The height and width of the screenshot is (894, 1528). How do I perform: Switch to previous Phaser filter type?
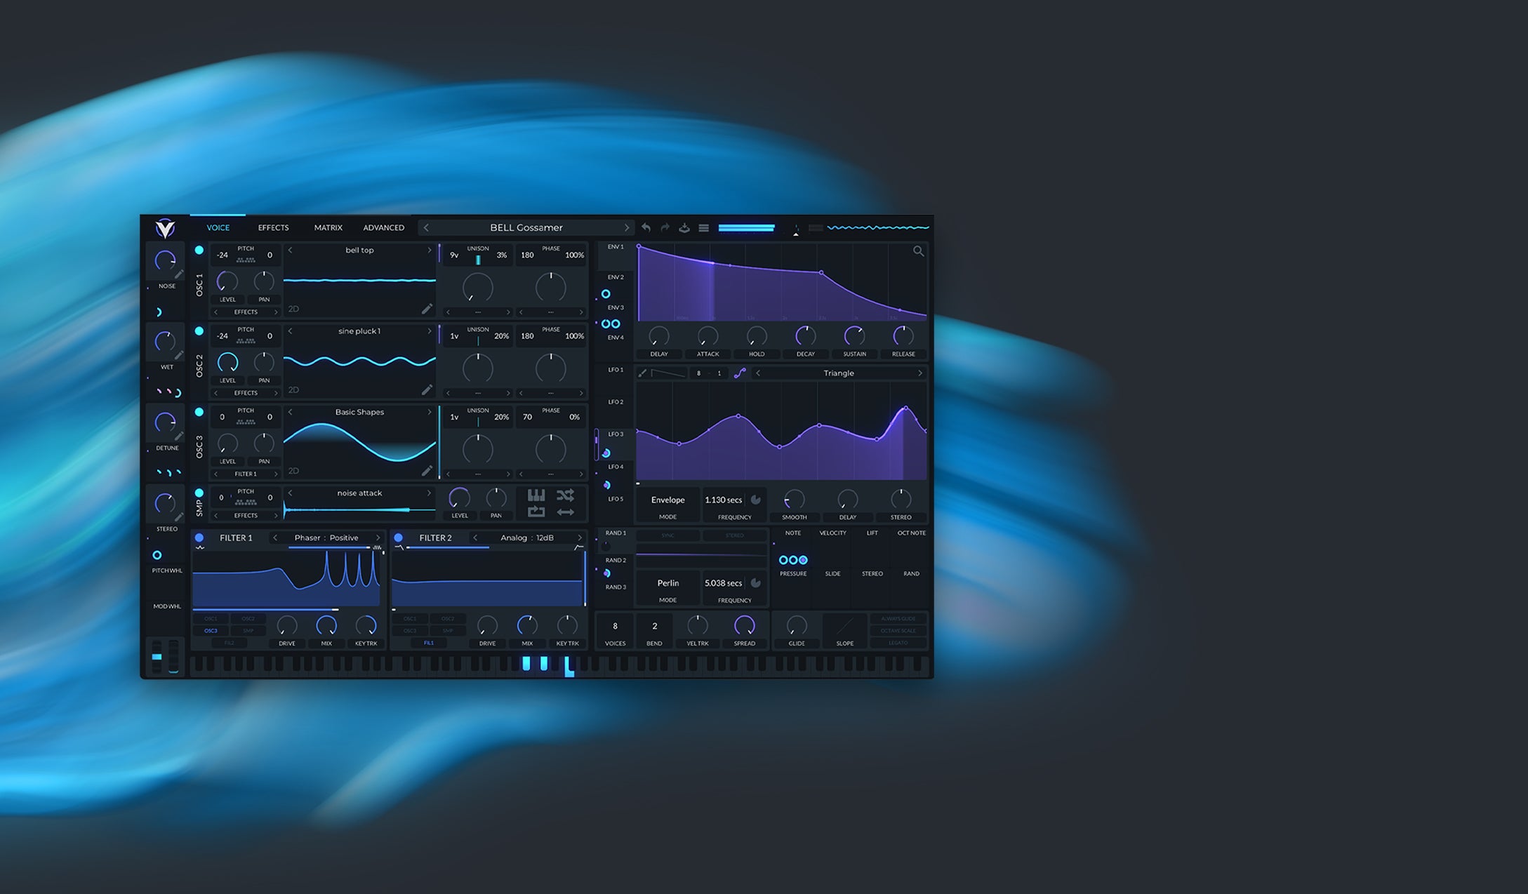(276, 538)
